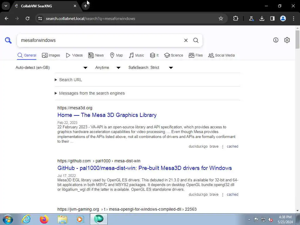Screen dimensions: 300x225
Task: Click the browser forward arrow
Action: 17,18
